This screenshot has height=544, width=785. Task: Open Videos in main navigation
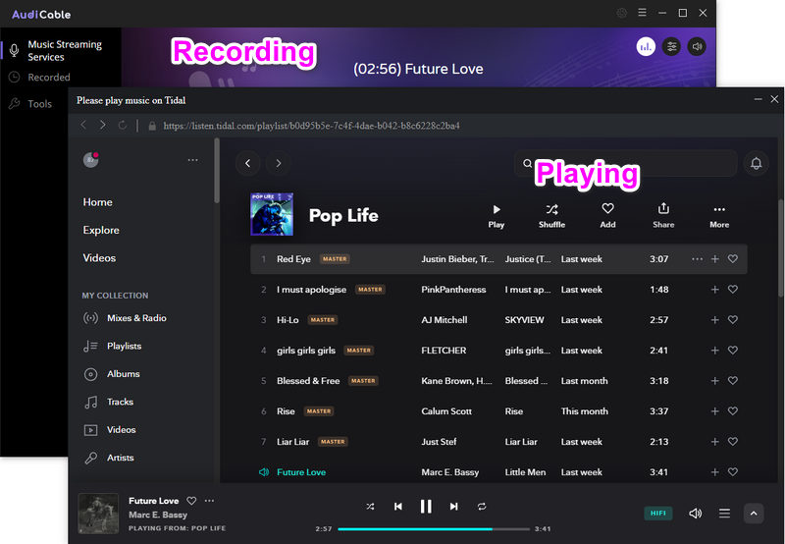click(x=99, y=258)
